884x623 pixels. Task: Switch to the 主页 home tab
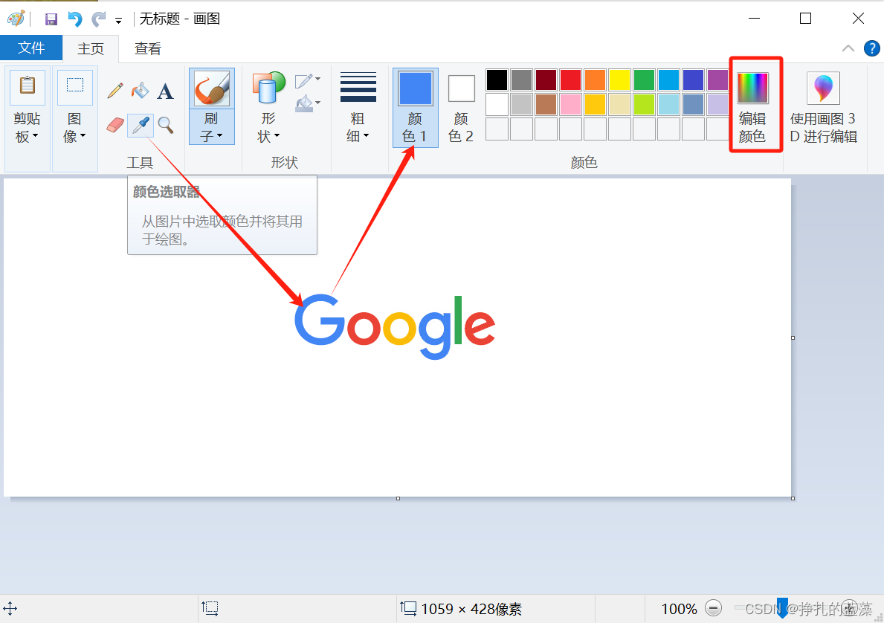point(91,48)
